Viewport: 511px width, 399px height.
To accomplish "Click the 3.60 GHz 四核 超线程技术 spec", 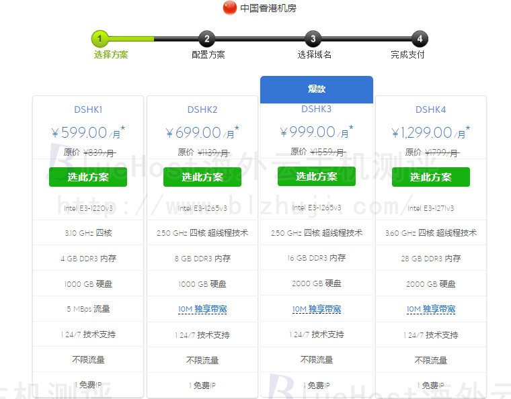I will tap(431, 233).
